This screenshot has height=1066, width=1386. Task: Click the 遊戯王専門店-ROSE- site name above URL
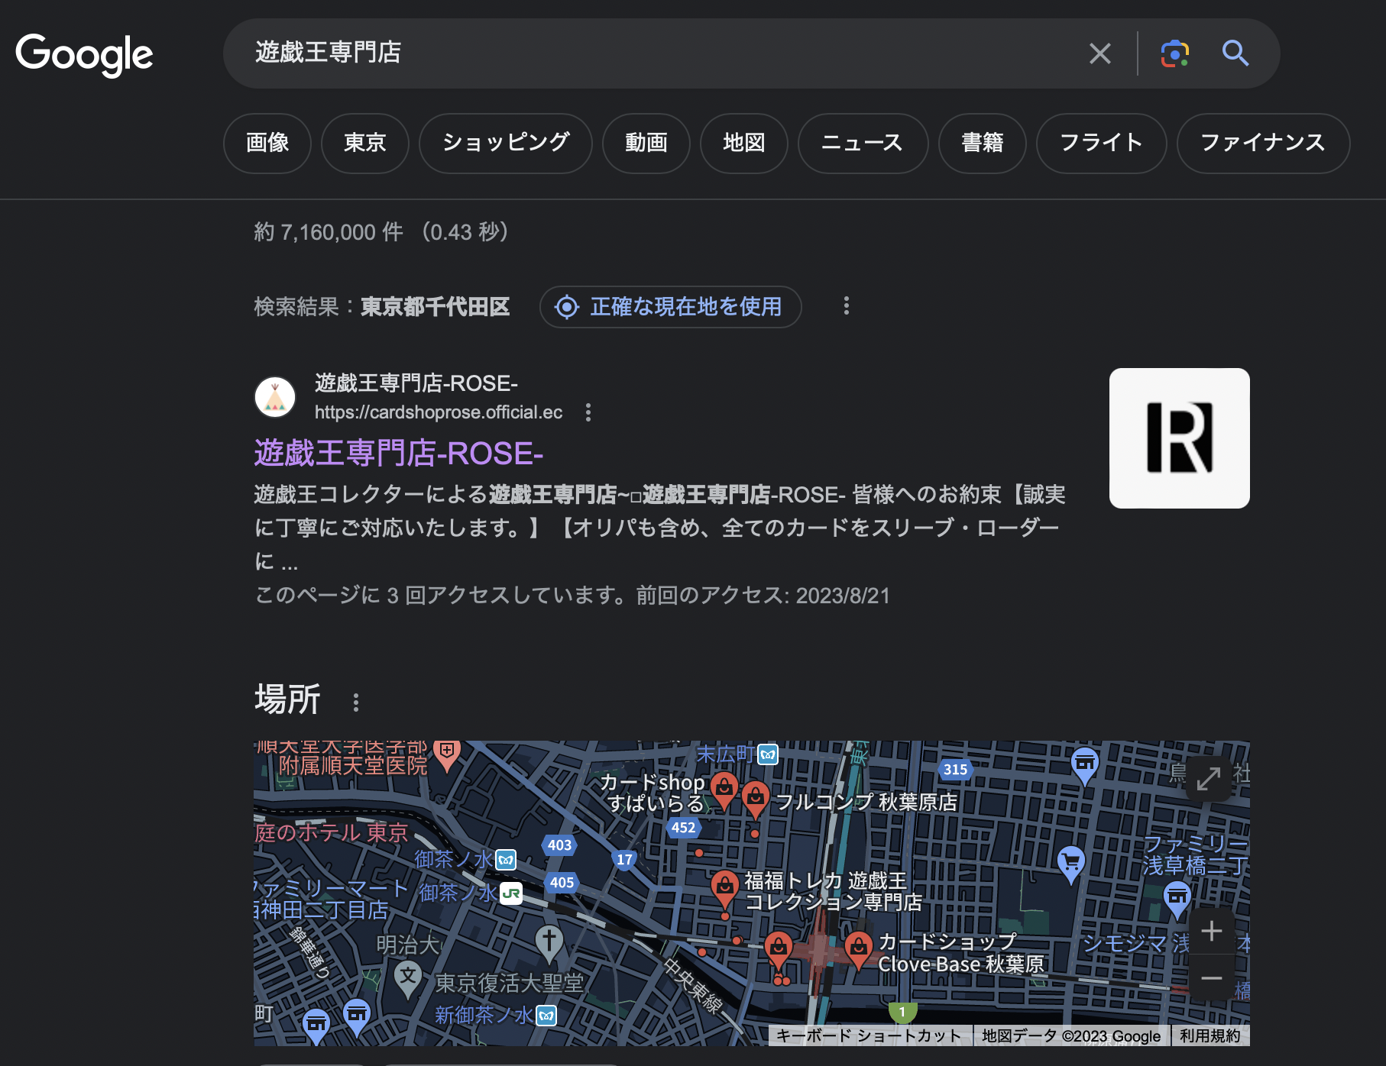click(416, 383)
